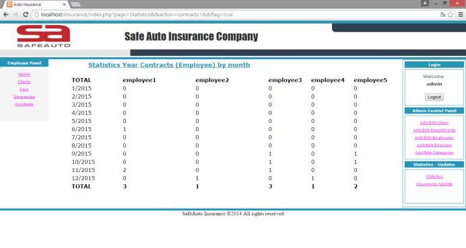Click the Statistics Year Contracts heading link
Image resolution: width=466 pixels, height=248 pixels.
169,65
